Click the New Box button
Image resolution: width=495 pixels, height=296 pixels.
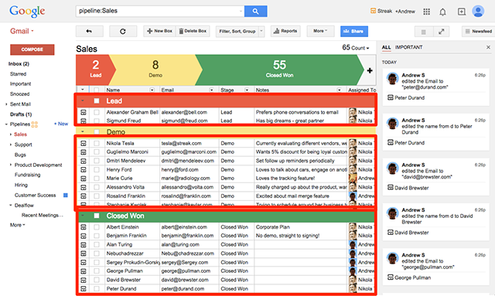(x=160, y=31)
